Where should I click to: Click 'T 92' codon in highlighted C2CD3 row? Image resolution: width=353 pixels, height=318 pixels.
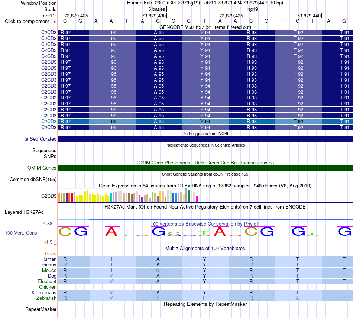(x=298, y=122)
